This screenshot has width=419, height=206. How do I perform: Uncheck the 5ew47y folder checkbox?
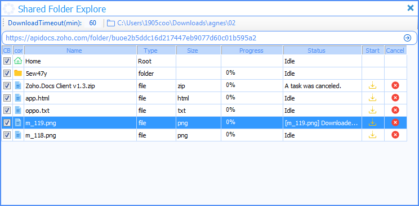tap(7, 74)
